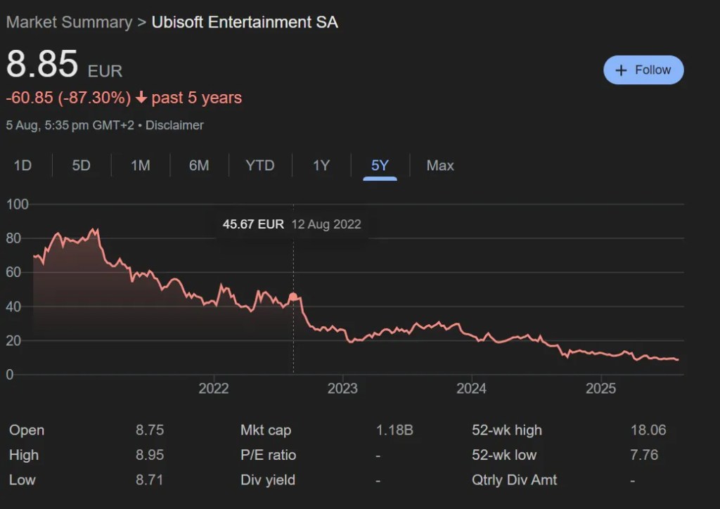This screenshot has height=509, width=720.
Task: Click the 2023 label on chart axis
Action: point(342,389)
